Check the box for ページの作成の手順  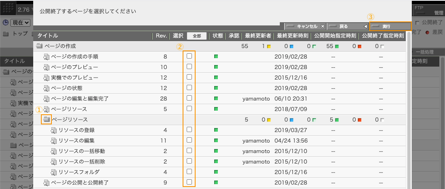(x=189, y=56)
